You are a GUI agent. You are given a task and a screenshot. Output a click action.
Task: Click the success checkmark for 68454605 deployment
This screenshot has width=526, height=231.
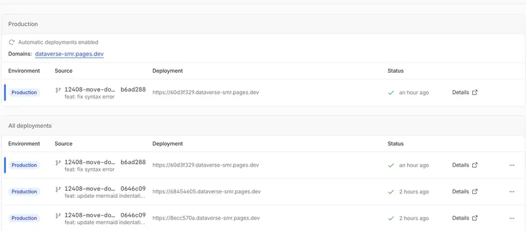391,192
